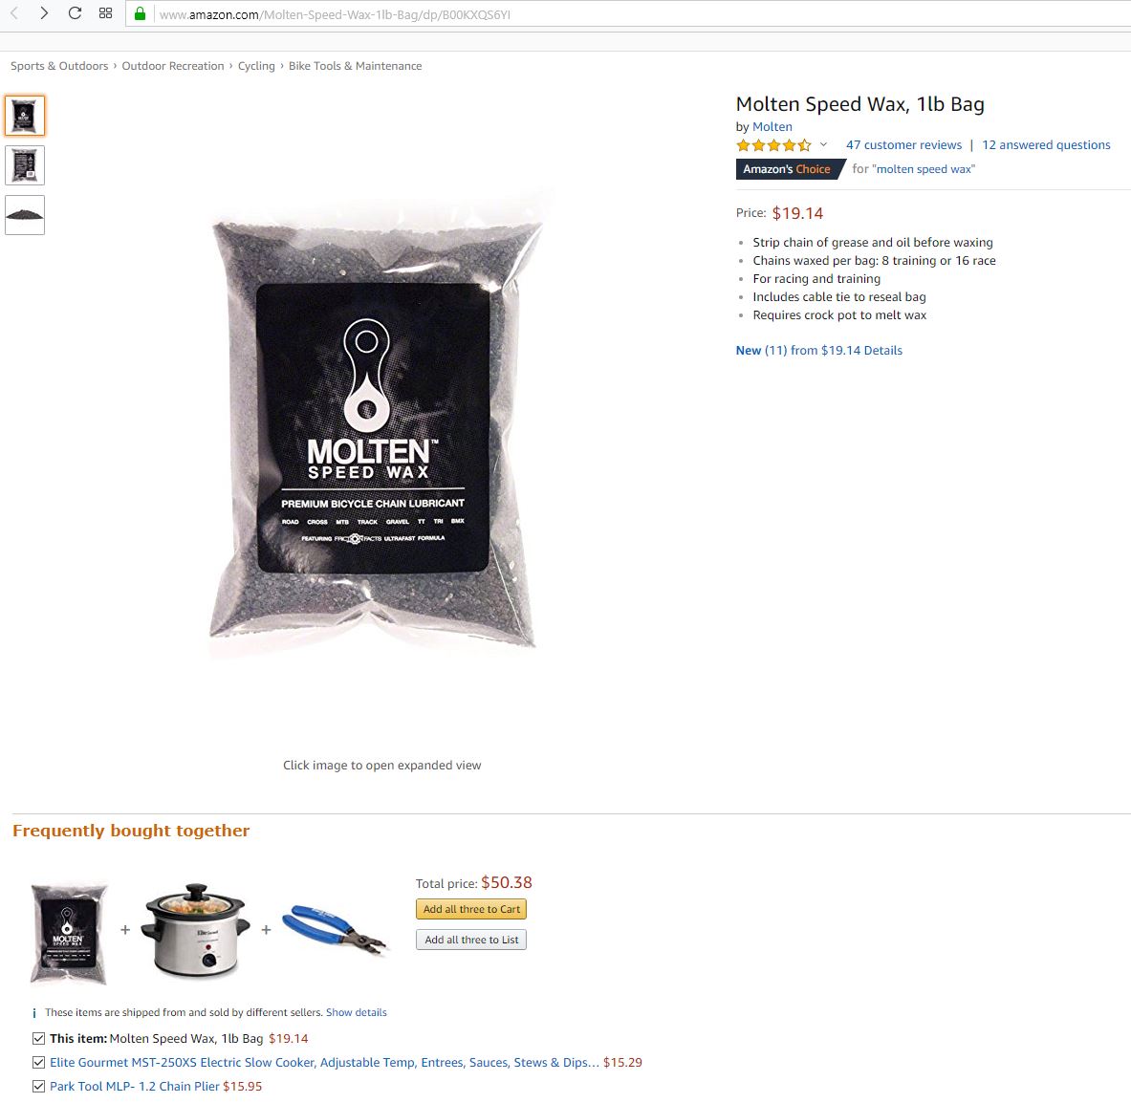Image resolution: width=1131 pixels, height=1103 pixels.
Task: Open the Cycling breadcrumb category
Action: coord(256,66)
